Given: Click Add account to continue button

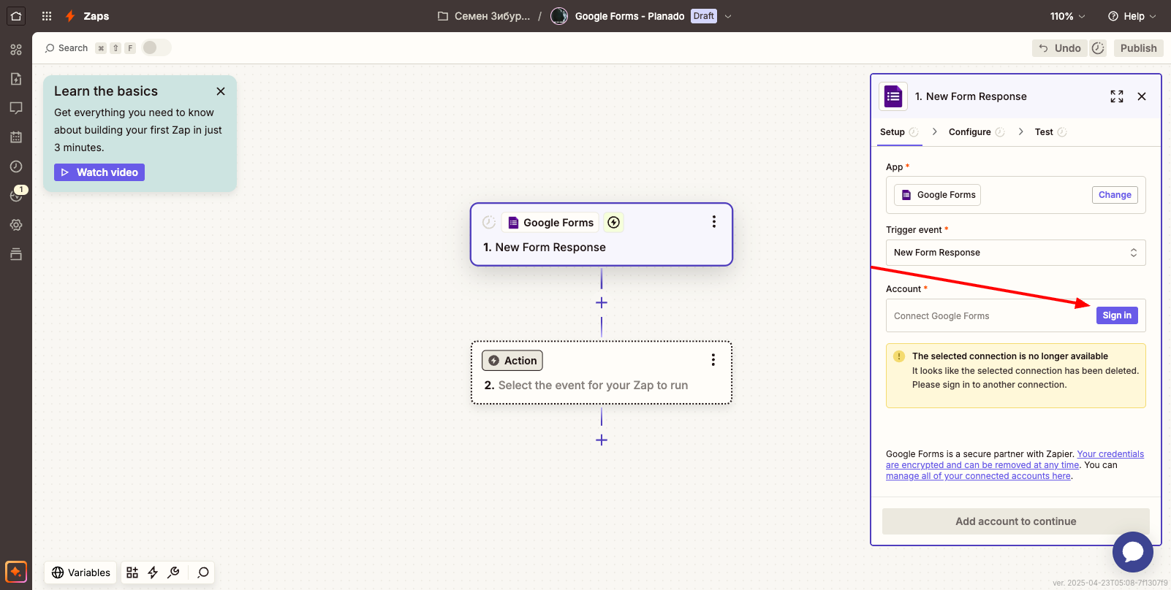Looking at the screenshot, I should click(x=1015, y=521).
